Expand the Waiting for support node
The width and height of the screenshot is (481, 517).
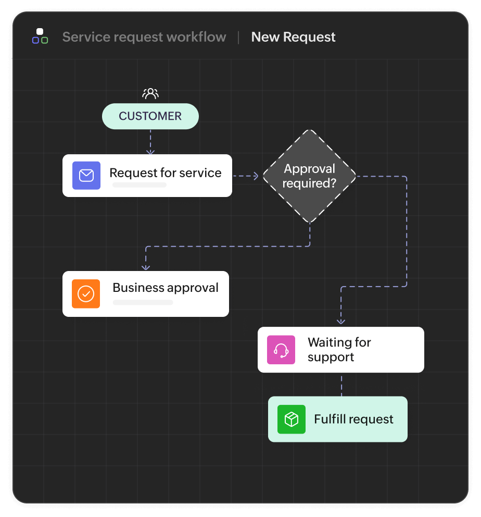tap(339, 350)
